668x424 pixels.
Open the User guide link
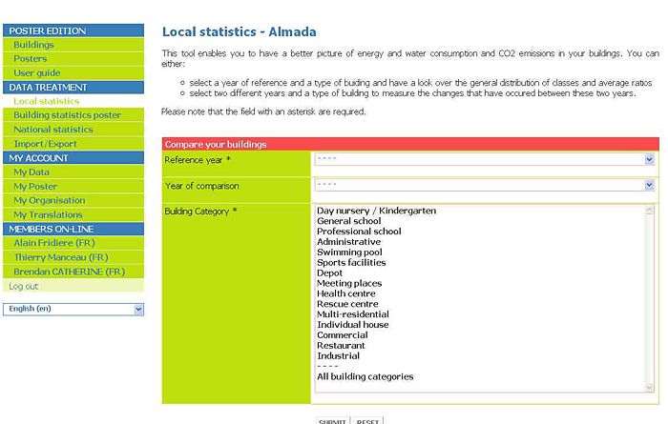pyautogui.click(x=36, y=73)
